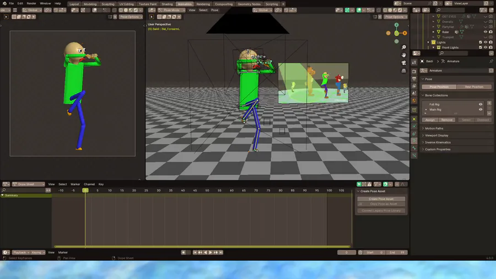496x279 pixels.
Task: Click the zoom magnifier icon in viewport
Action: pos(403,47)
